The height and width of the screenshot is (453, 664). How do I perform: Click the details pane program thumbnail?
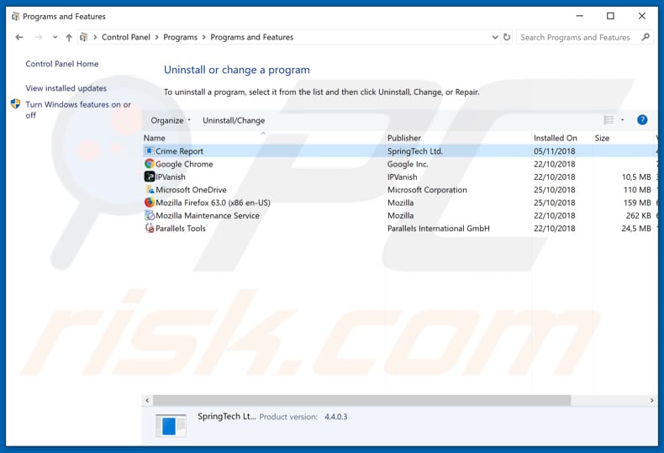coord(171,425)
